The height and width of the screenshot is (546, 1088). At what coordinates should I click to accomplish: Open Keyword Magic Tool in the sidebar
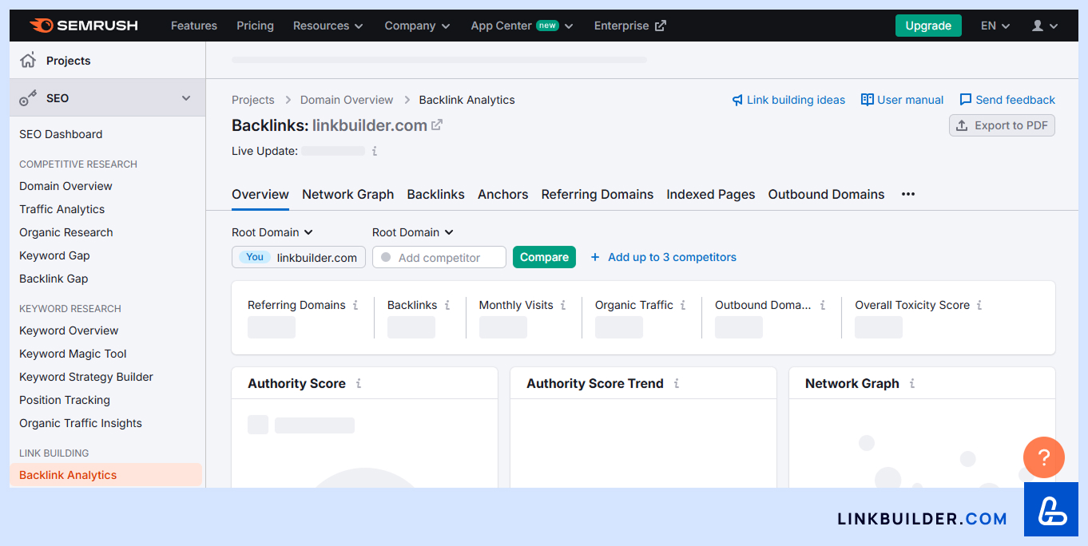[73, 354]
